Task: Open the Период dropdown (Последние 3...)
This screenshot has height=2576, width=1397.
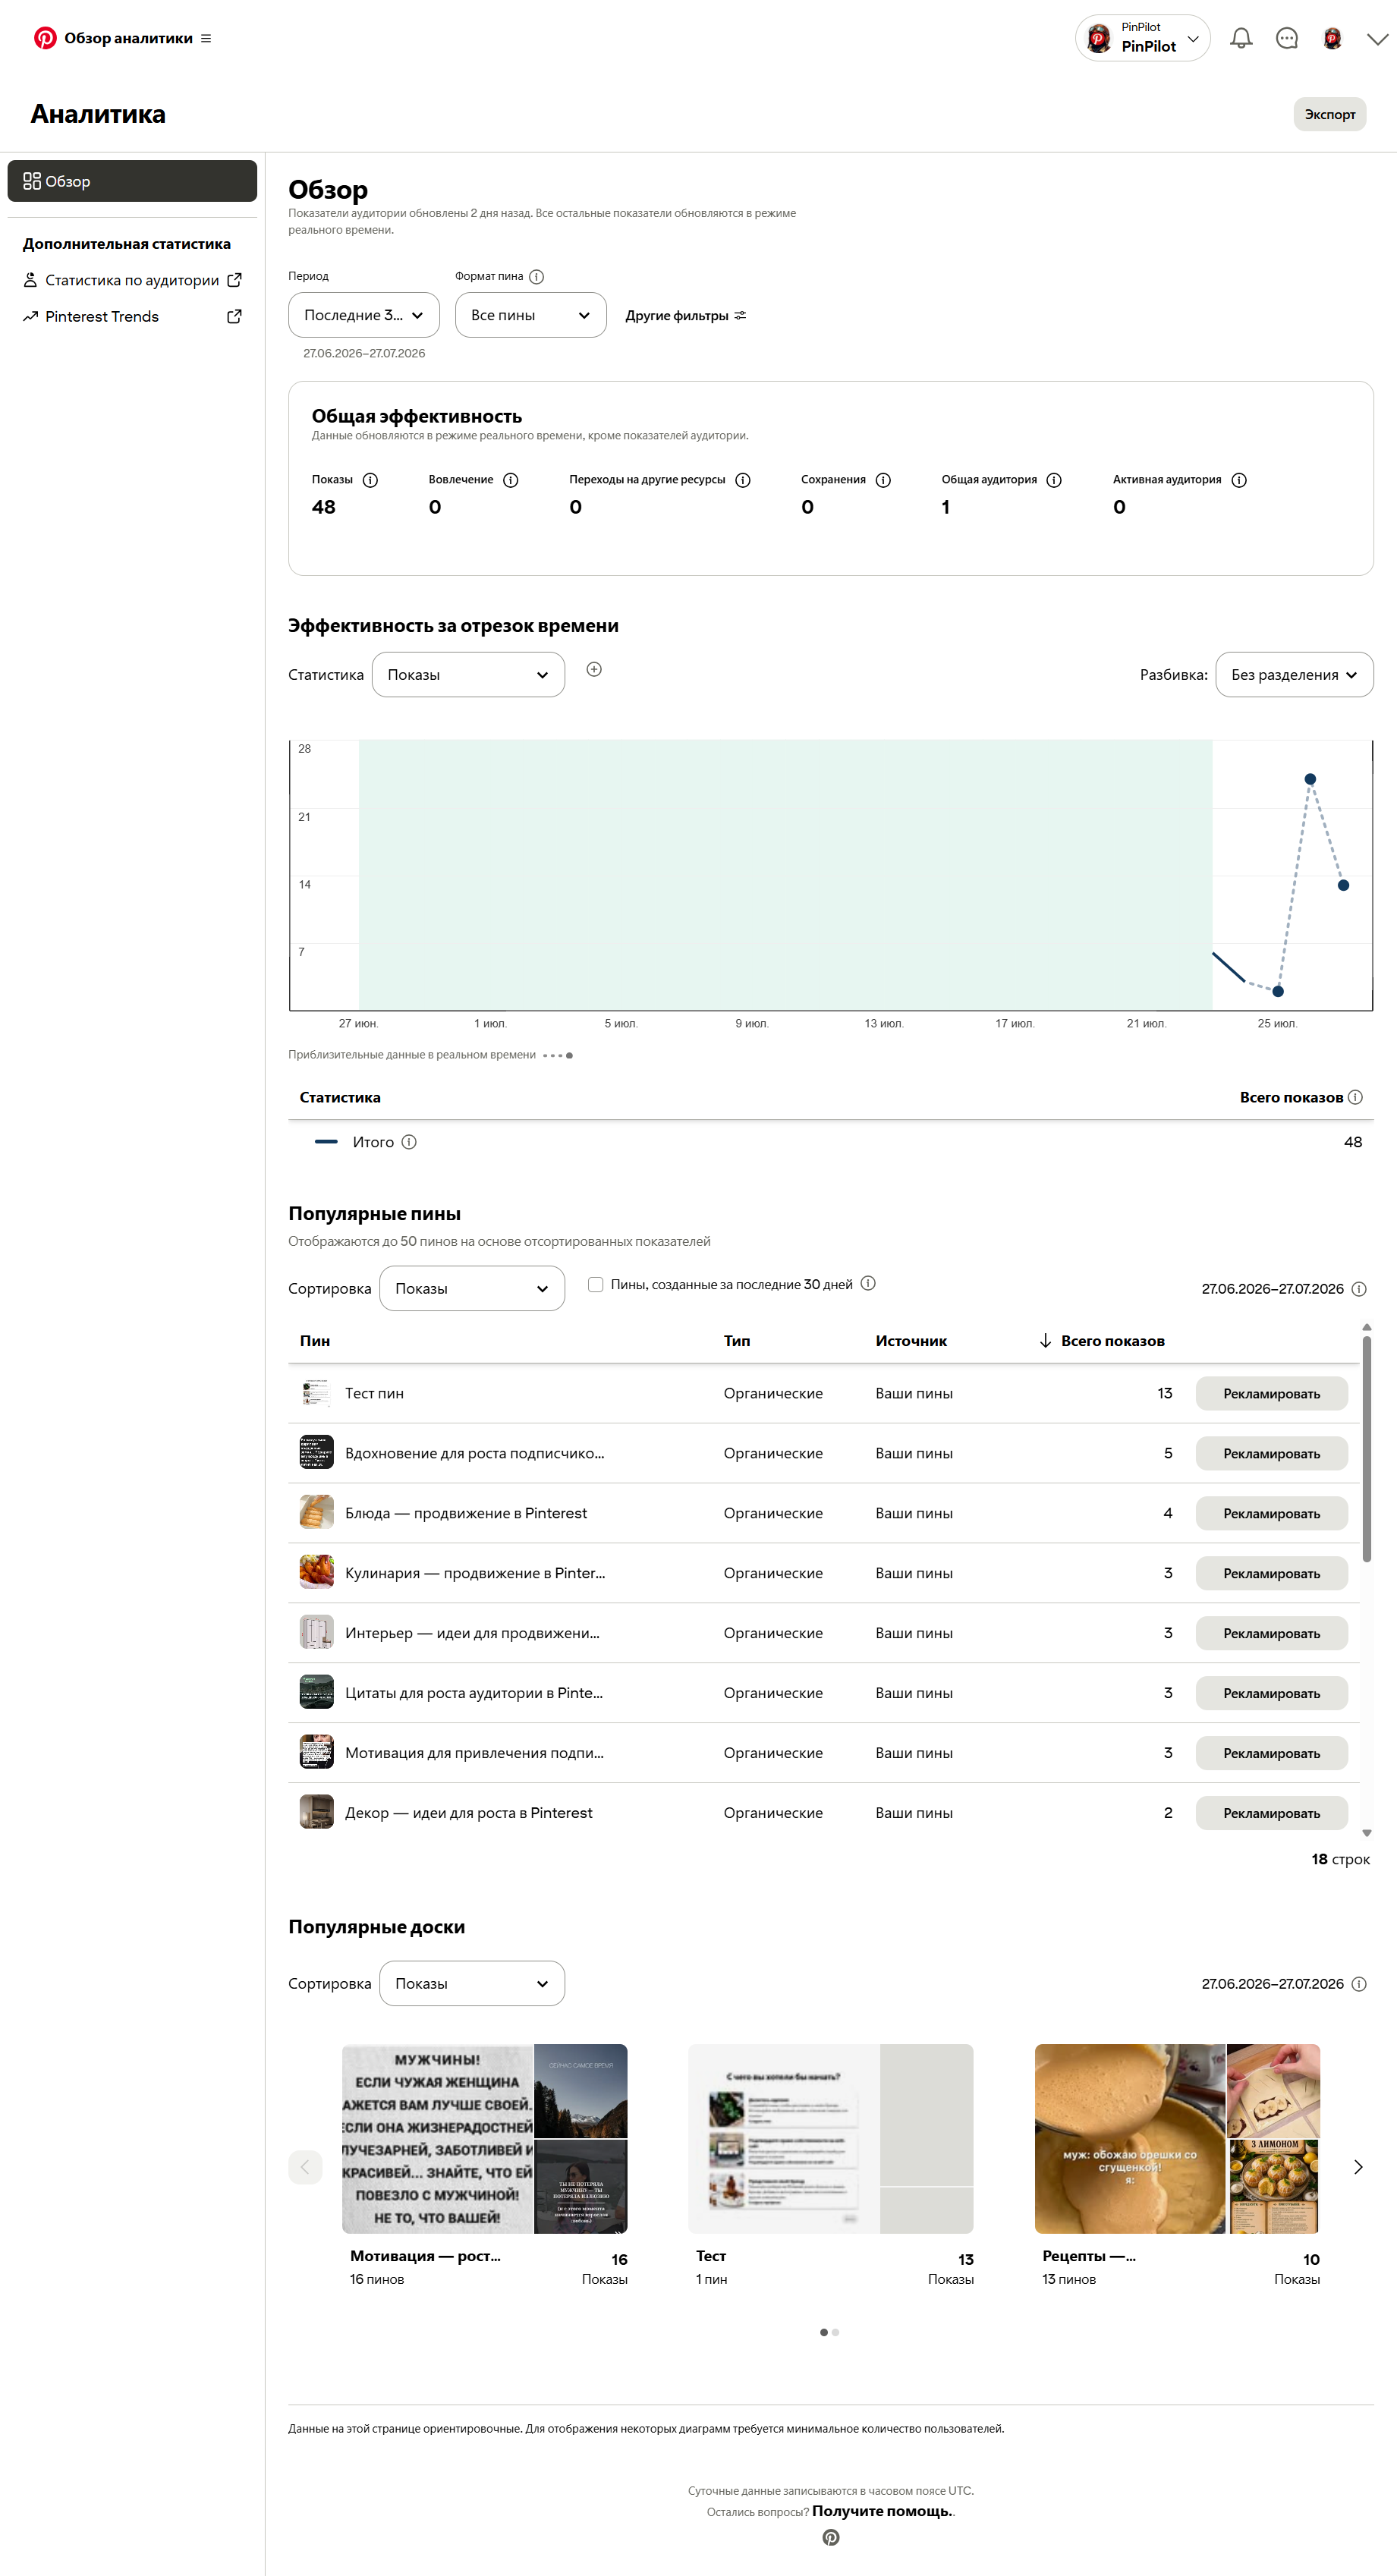Action: click(364, 315)
